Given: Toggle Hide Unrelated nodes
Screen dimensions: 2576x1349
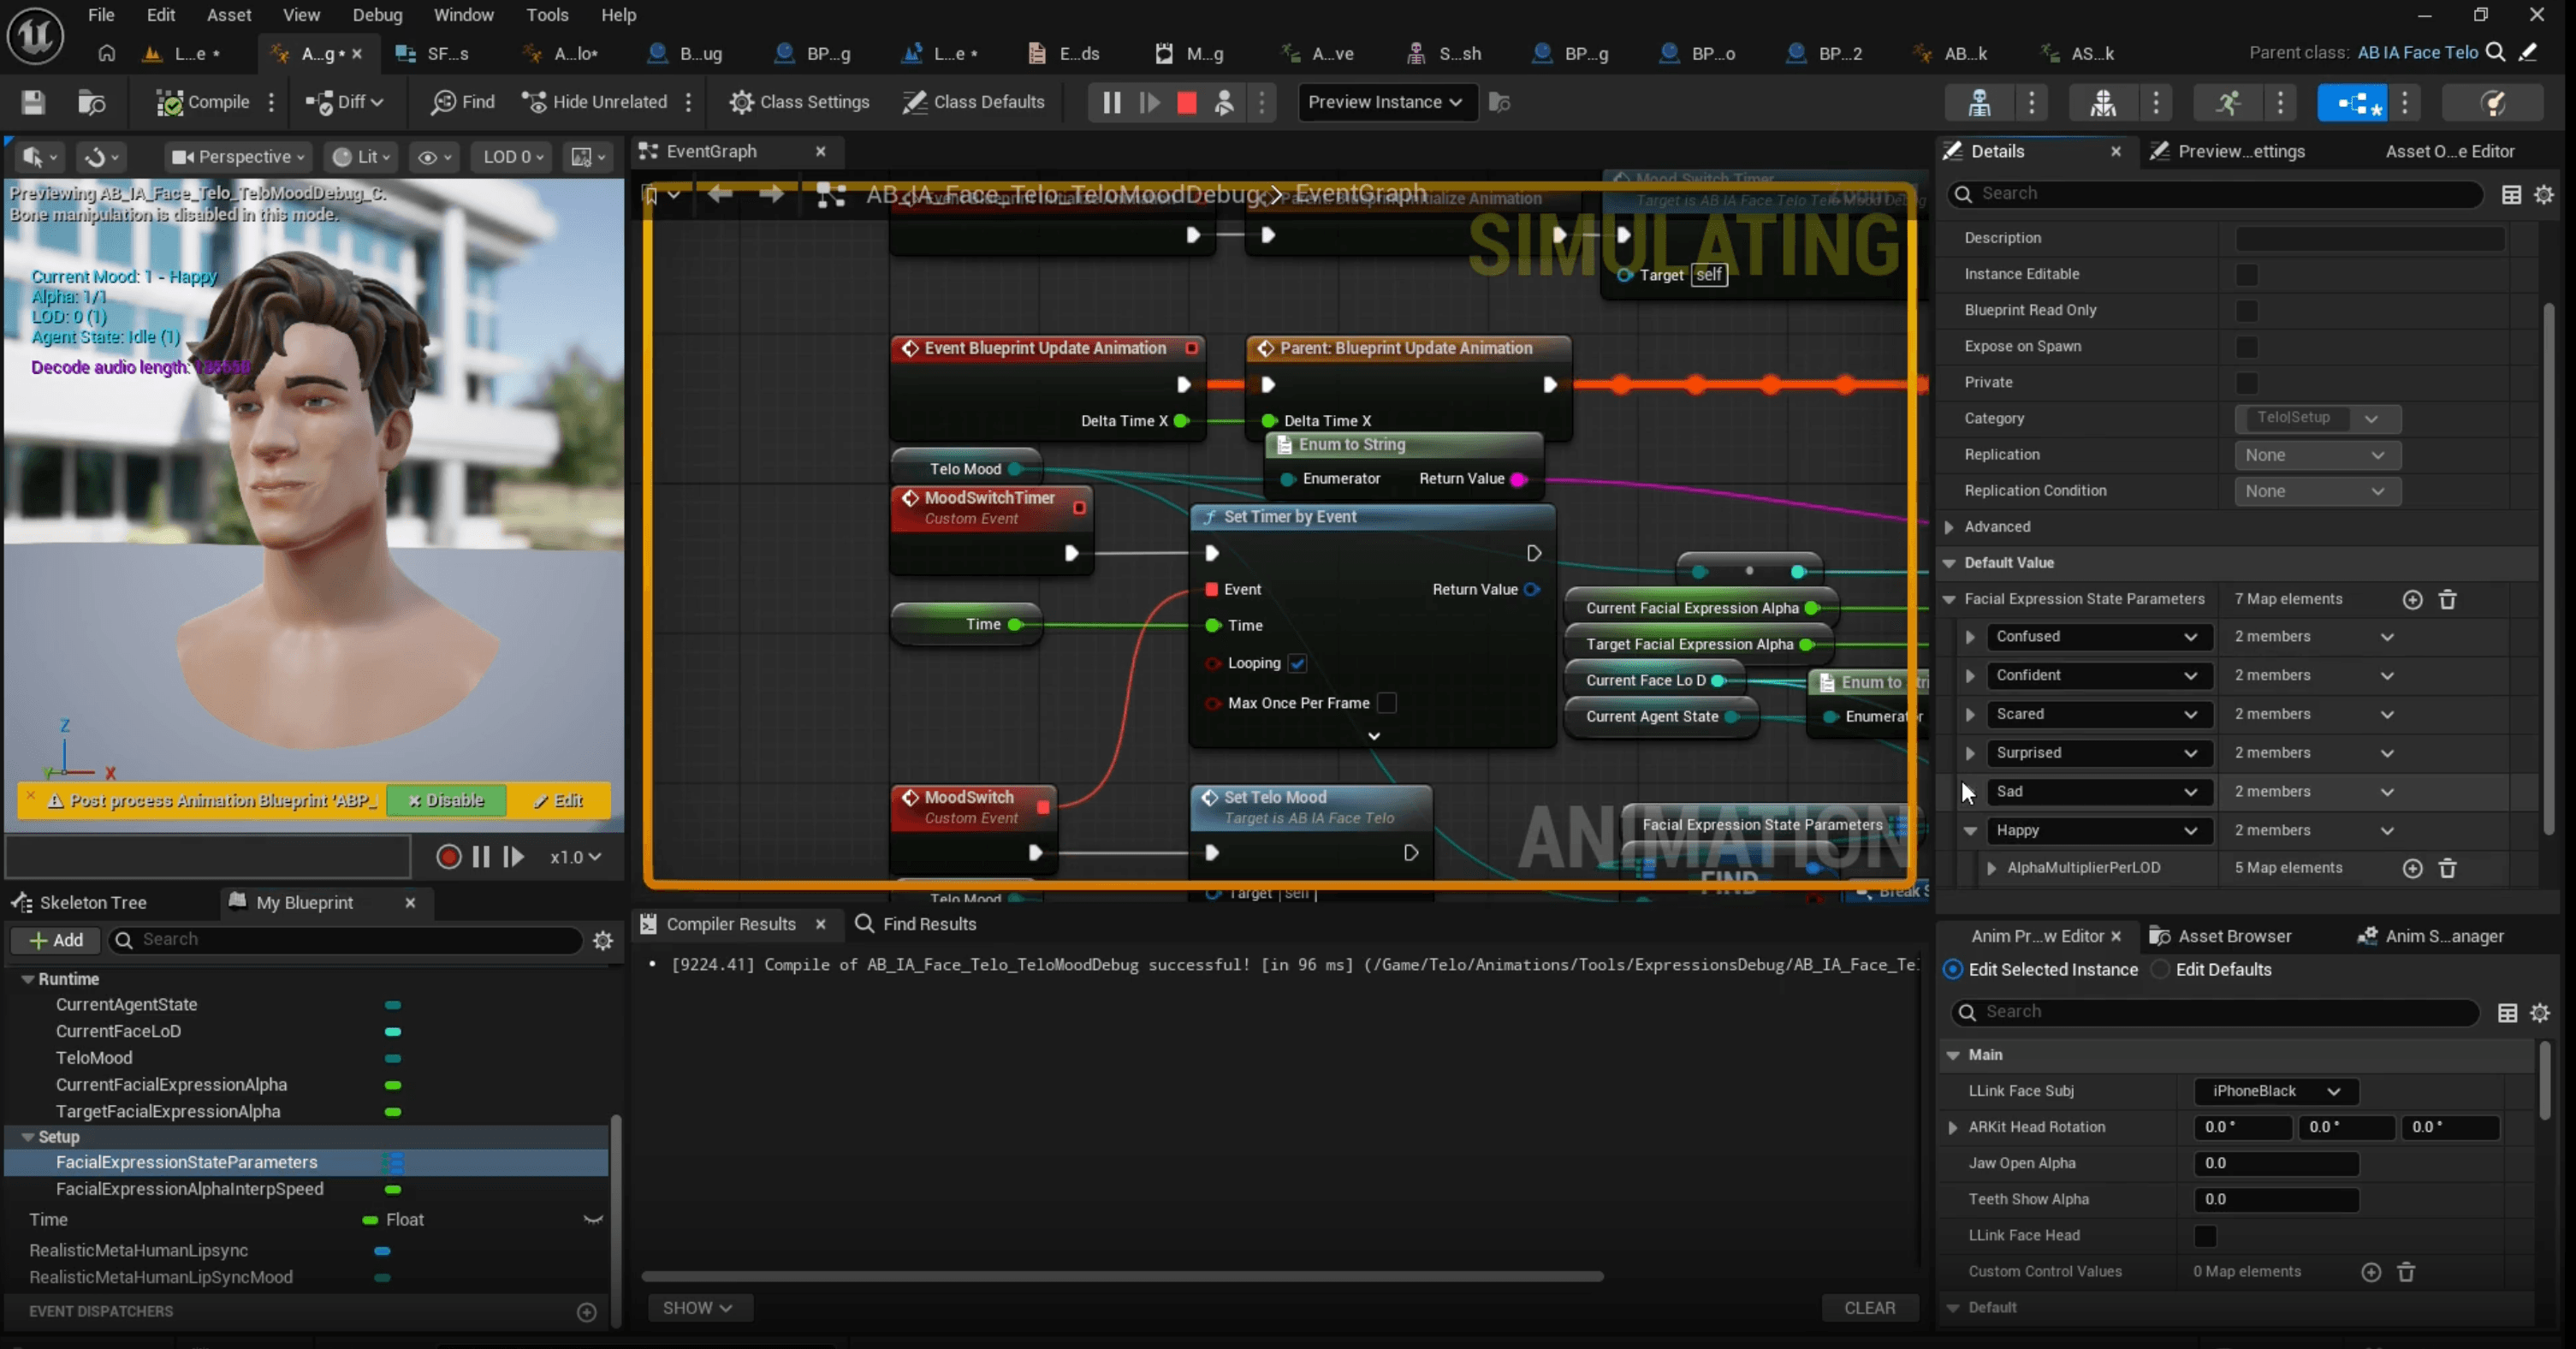Looking at the screenshot, I should coord(594,102).
